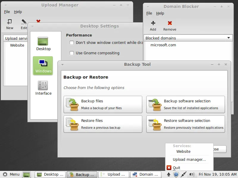Open the Windows settings category

click(x=43, y=66)
